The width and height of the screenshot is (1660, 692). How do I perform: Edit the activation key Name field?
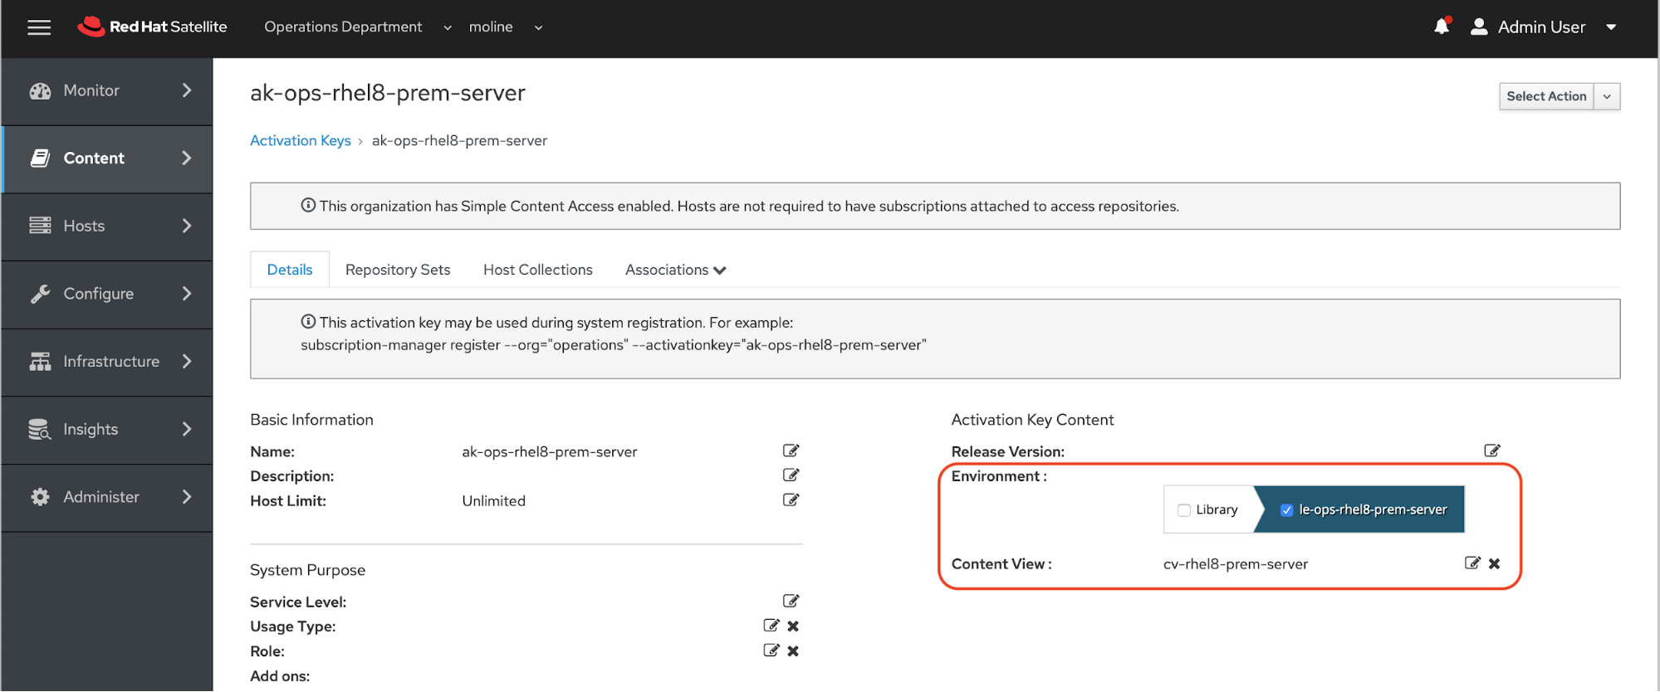pyautogui.click(x=791, y=451)
